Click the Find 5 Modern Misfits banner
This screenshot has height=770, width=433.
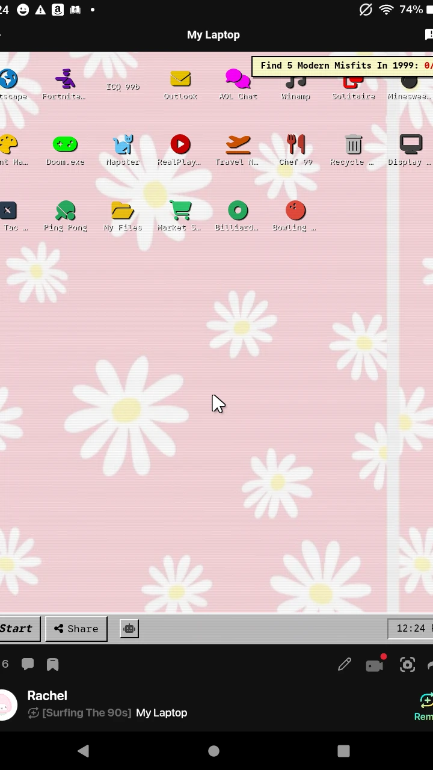tap(343, 66)
